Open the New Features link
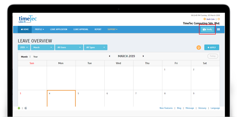This screenshot has width=237, height=117. click(x=166, y=108)
